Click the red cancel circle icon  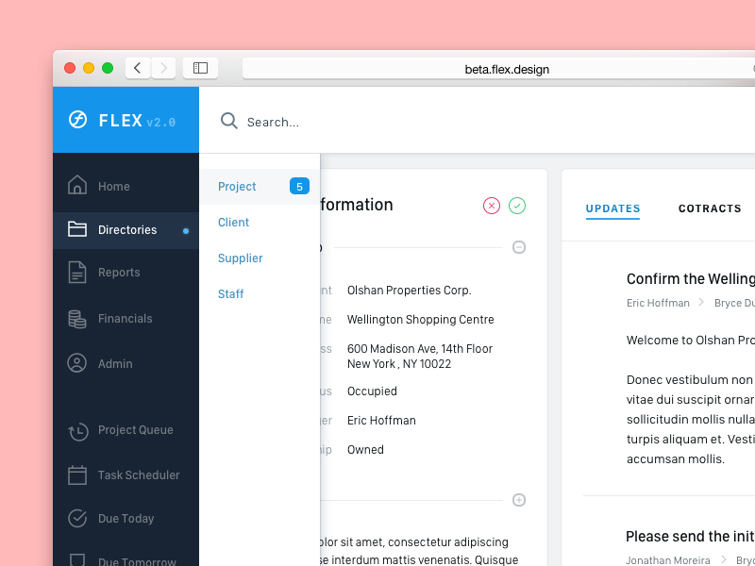(491, 206)
